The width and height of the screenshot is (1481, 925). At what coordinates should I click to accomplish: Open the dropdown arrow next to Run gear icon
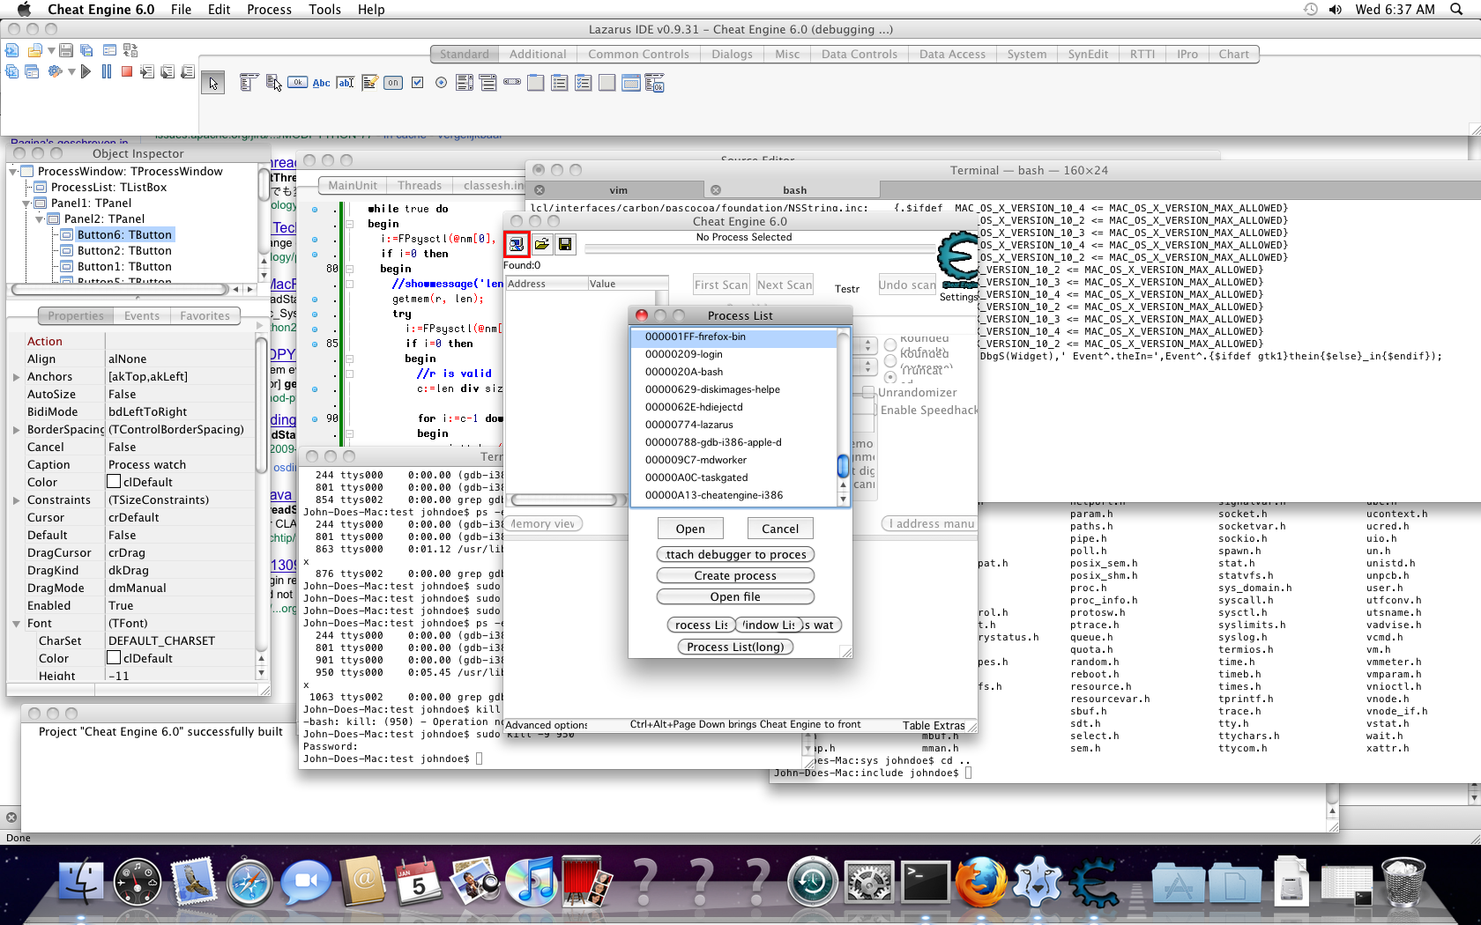click(71, 71)
